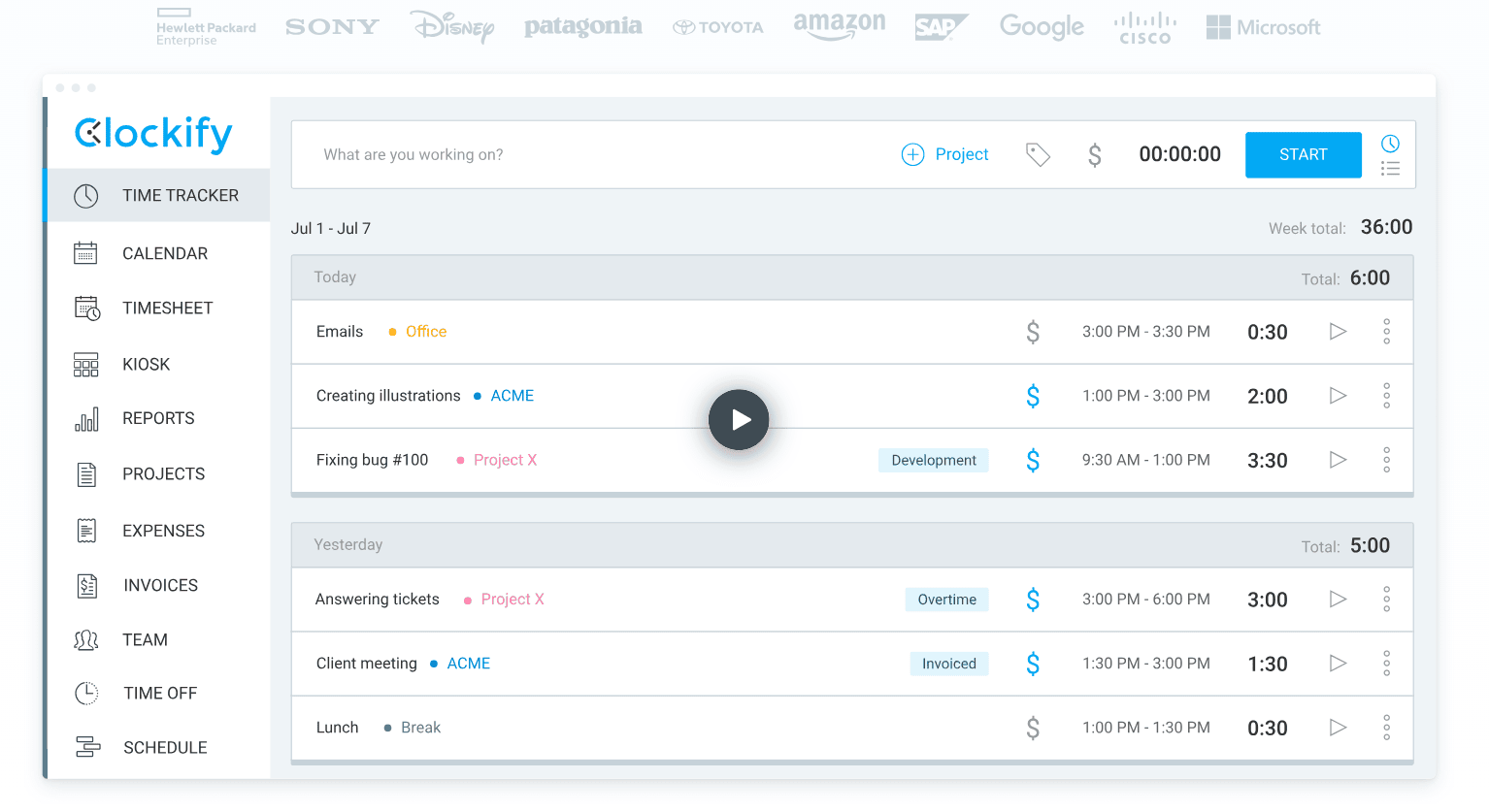Click the Invoices sidebar icon
Image resolution: width=1489 pixels, height=812 pixels.
pyautogui.click(x=86, y=585)
